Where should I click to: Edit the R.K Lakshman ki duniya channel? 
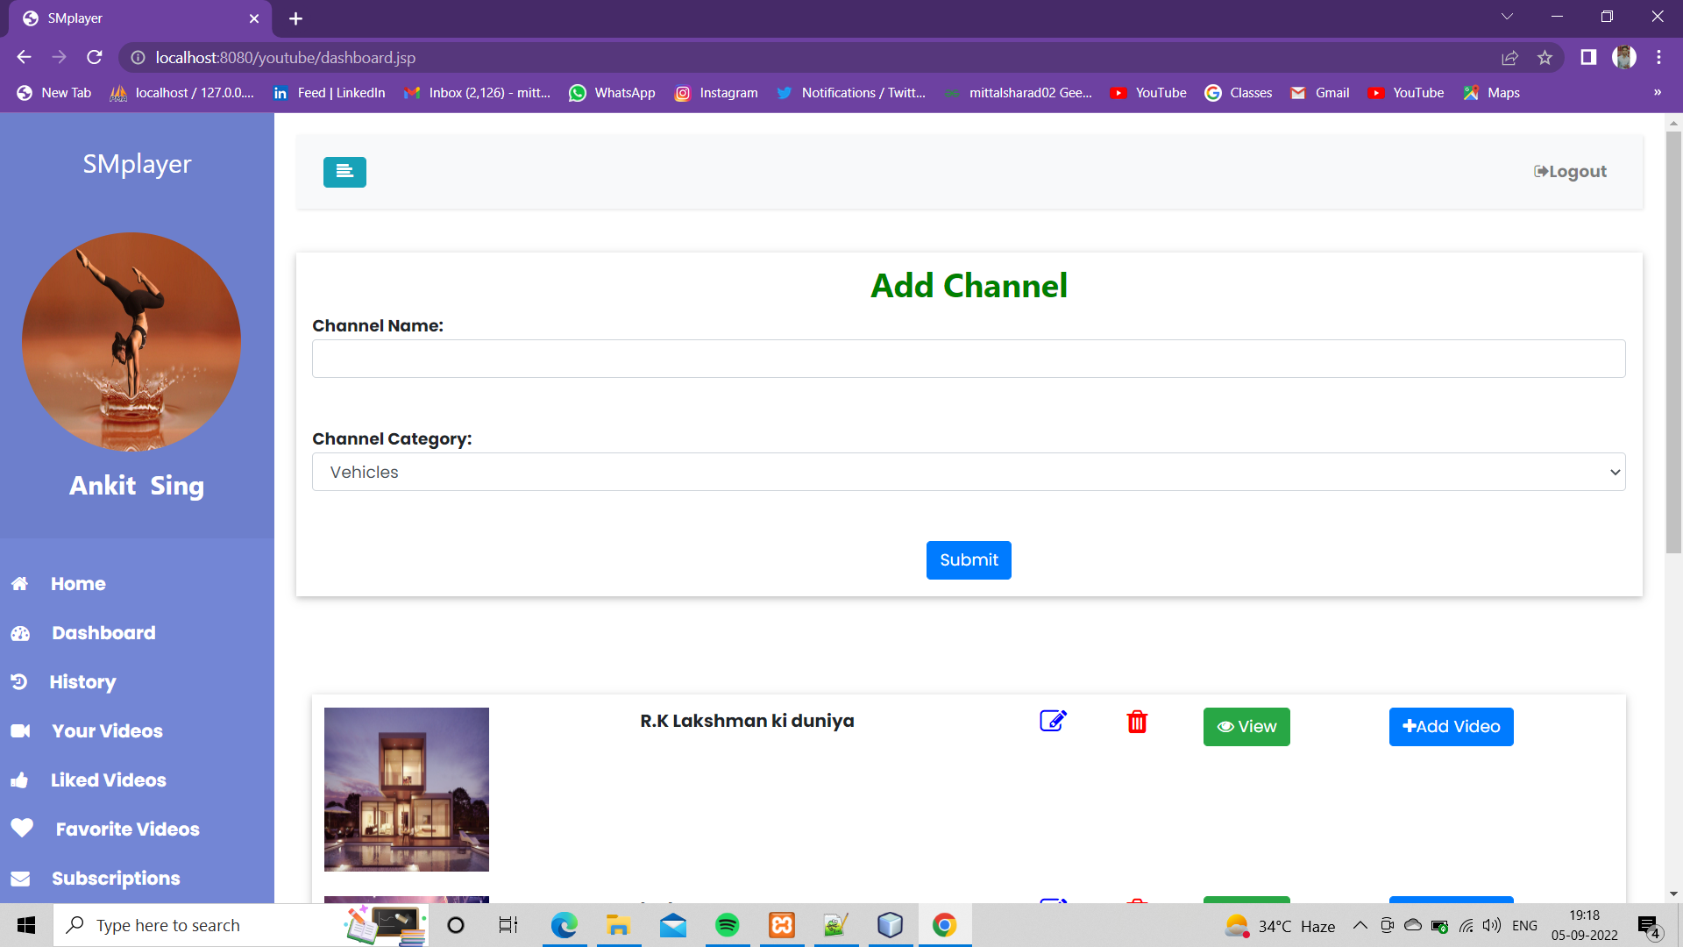tap(1052, 721)
